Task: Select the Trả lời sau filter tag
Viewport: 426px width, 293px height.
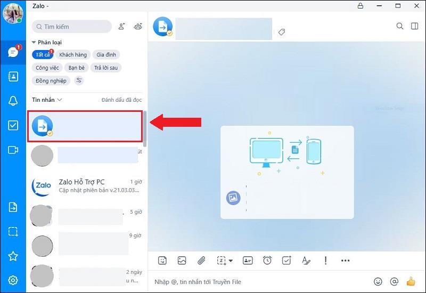Action: tap(106, 68)
